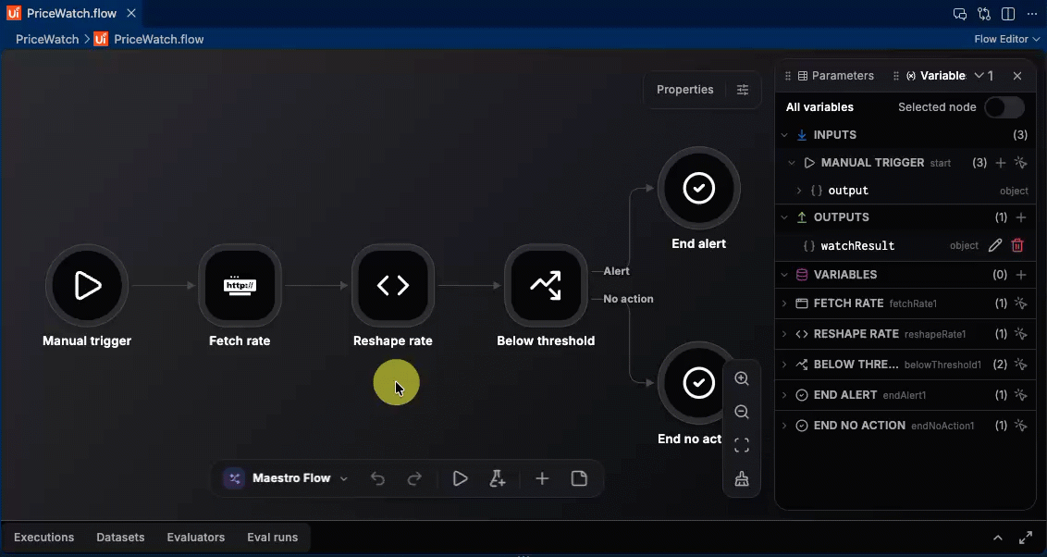Select the End alert node
Image resolution: width=1047 pixels, height=557 pixels.
pos(698,189)
